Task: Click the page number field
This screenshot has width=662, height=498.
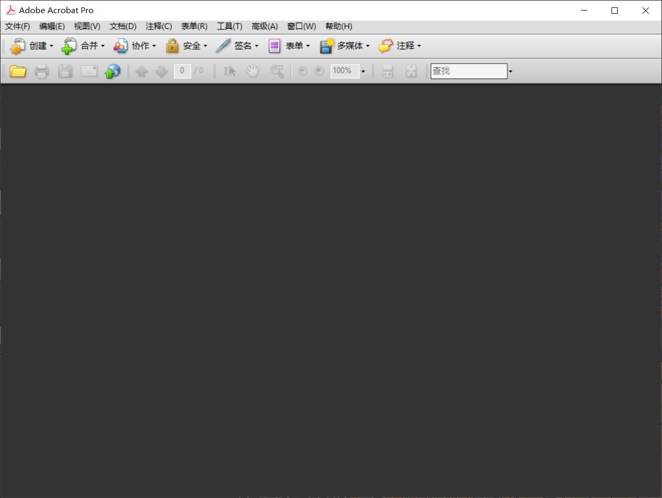Action: tap(183, 71)
